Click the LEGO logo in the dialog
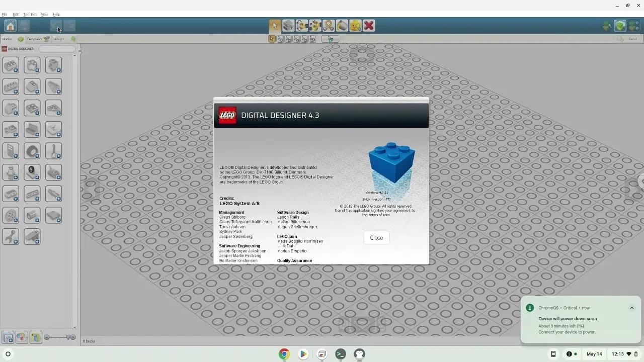The width and height of the screenshot is (644, 362). pos(227,115)
